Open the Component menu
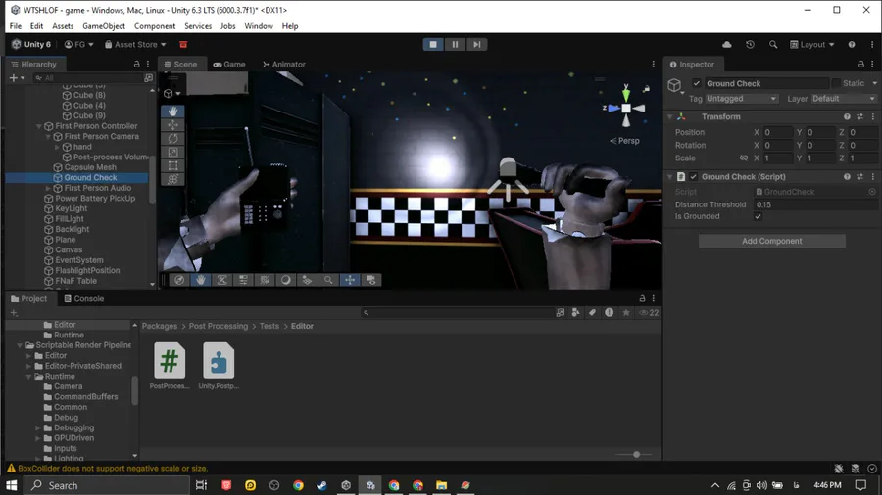This screenshot has width=882, height=495. (155, 26)
